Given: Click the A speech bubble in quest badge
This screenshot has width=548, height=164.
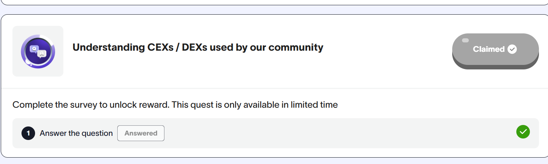Looking at the screenshot, I should [41, 54].
